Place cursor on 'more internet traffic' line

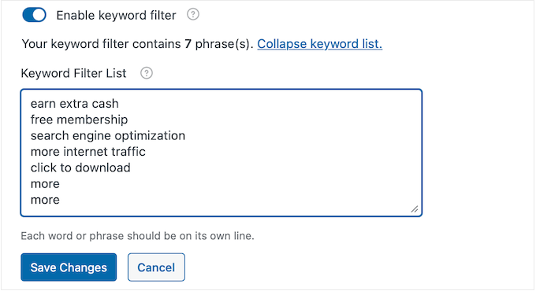click(x=87, y=152)
